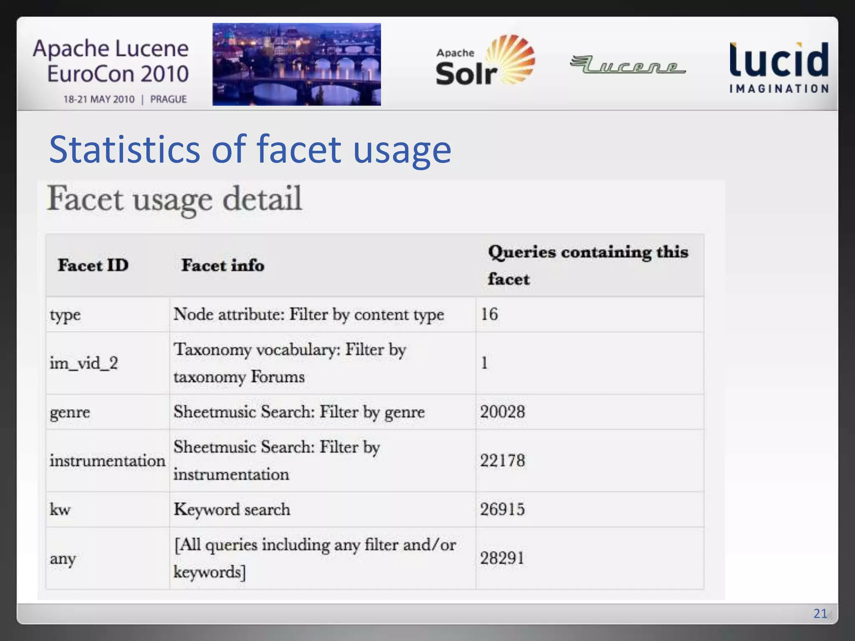Image resolution: width=855 pixels, height=641 pixels.
Task: Click the value 26915
Action: (502, 509)
